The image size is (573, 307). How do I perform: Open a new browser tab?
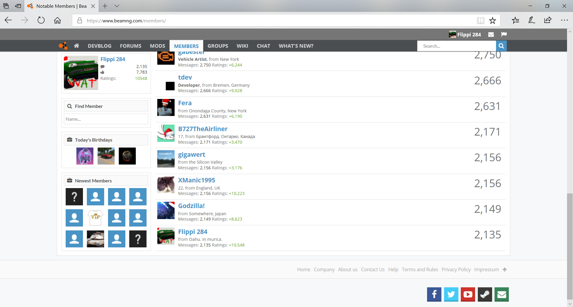coord(105,6)
